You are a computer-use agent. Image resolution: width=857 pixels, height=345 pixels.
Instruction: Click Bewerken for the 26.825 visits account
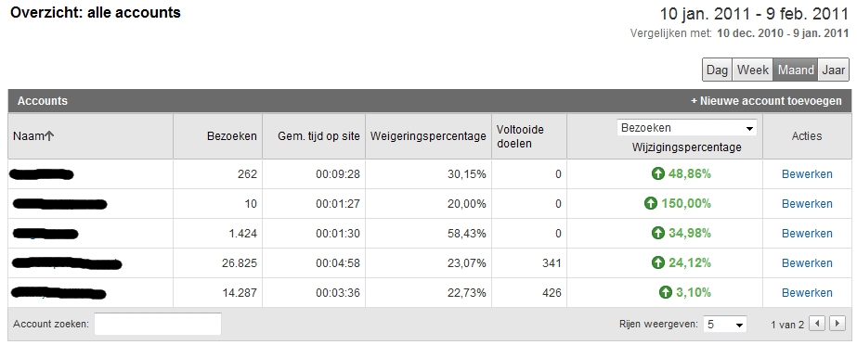pos(807,263)
